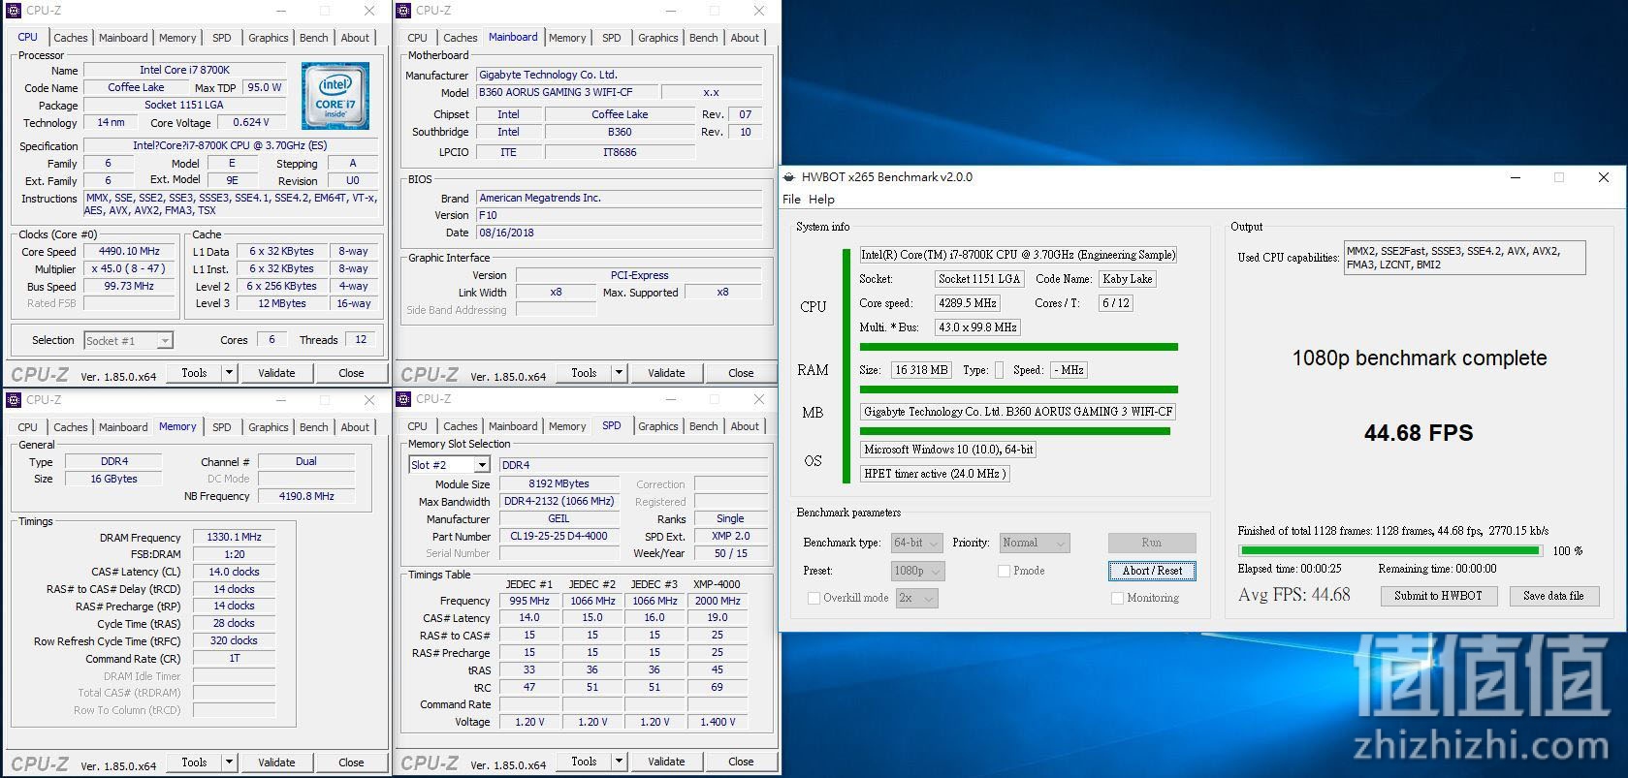This screenshot has width=1628, height=778.
Task: Click Validate in the CPU window
Action: click(x=276, y=373)
